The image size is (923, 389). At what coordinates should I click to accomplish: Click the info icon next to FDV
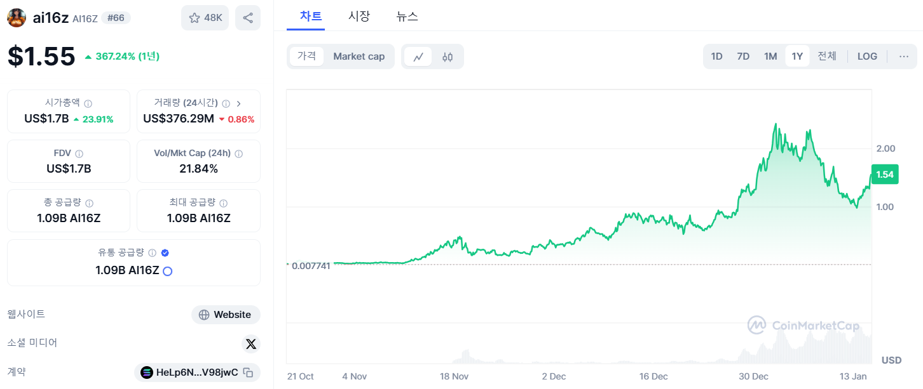[79, 153]
